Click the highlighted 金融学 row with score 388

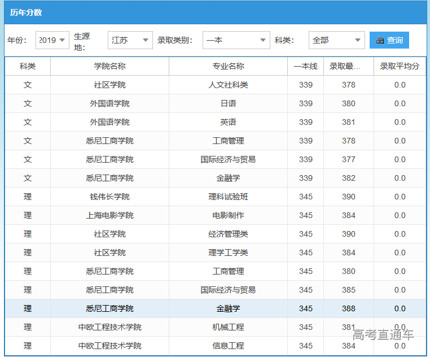pos(228,308)
